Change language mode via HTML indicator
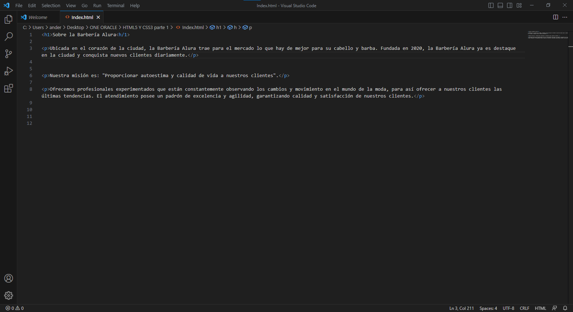Image resolution: width=573 pixels, height=312 pixels. 540,308
